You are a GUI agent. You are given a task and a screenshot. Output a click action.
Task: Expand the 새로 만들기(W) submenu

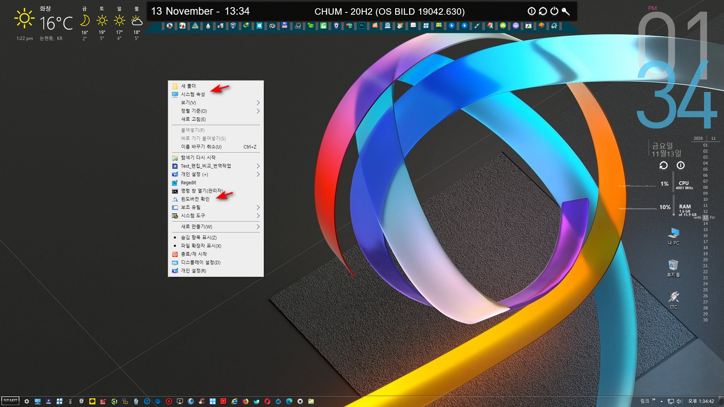click(x=216, y=226)
